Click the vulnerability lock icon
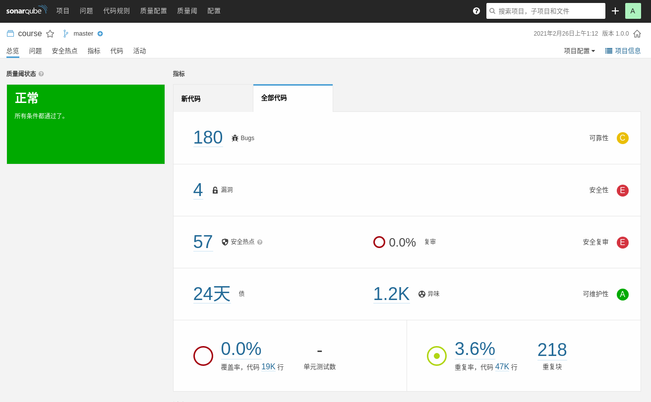 (215, 190)
